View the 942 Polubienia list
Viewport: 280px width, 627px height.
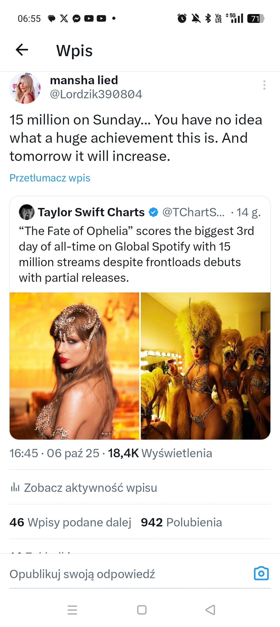[181, 522]
